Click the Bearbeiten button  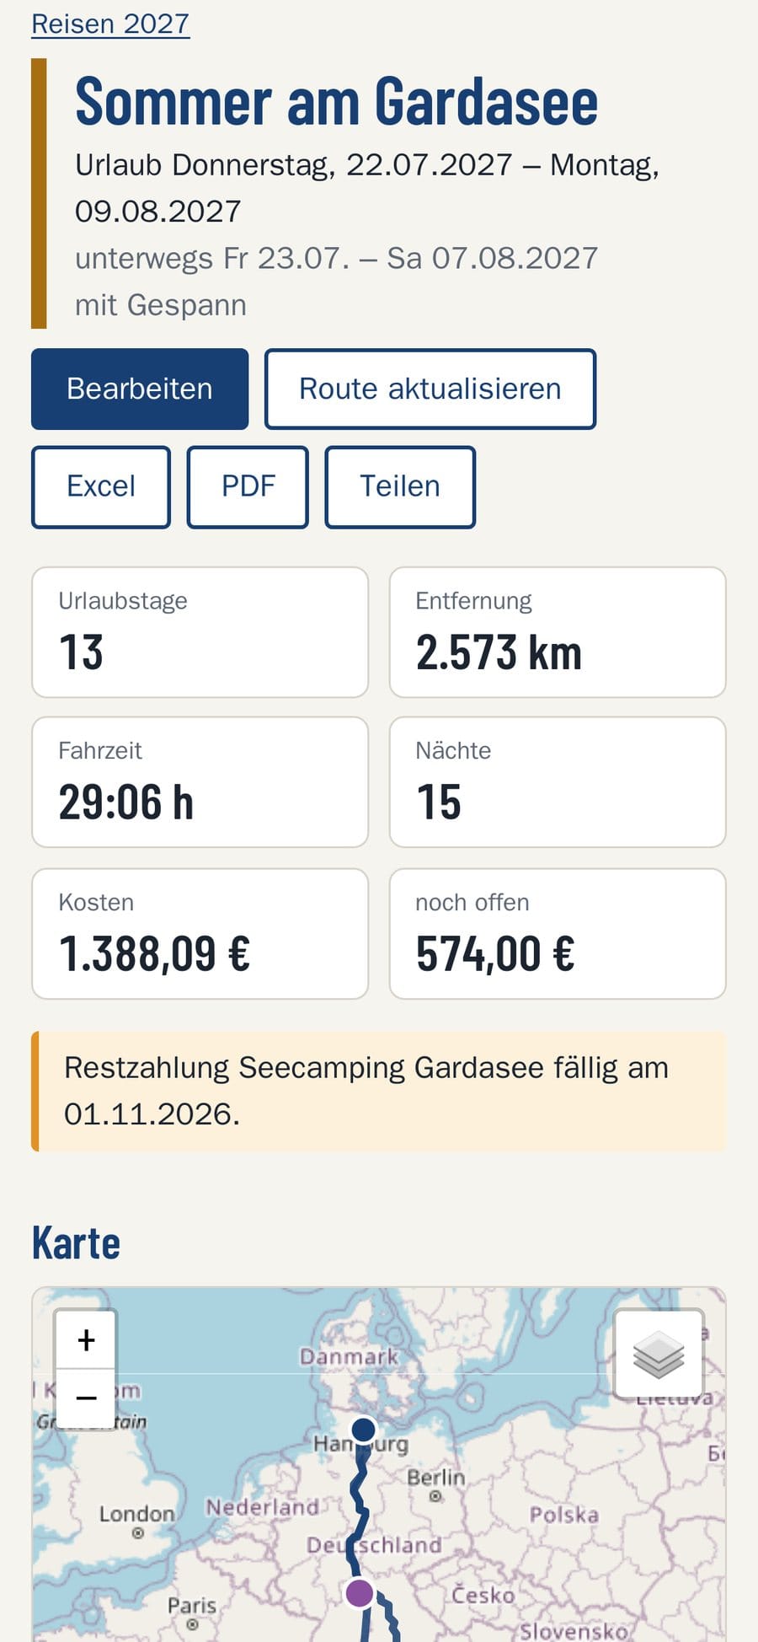pos(140,389)
